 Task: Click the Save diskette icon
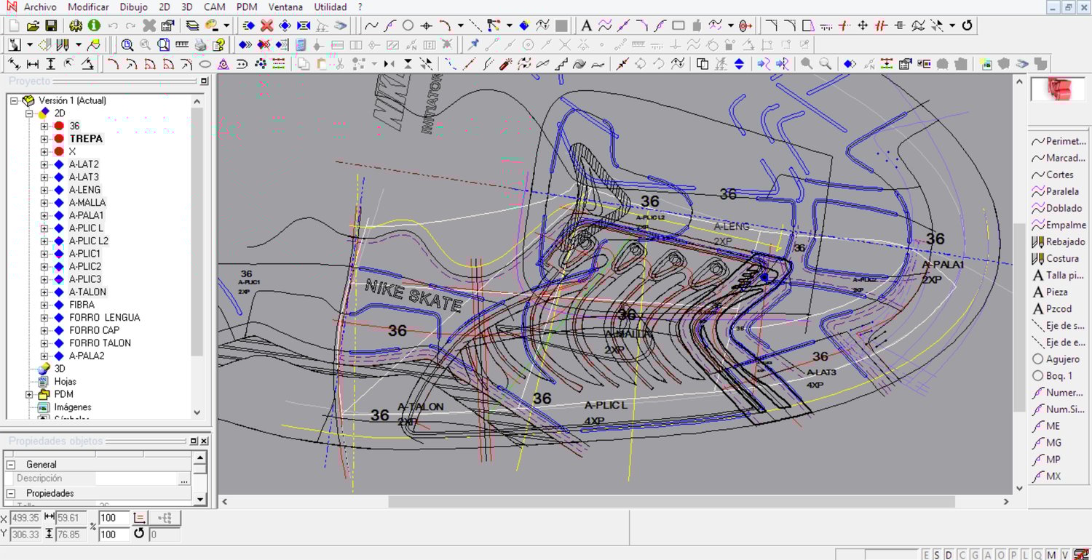coord(51,25)
